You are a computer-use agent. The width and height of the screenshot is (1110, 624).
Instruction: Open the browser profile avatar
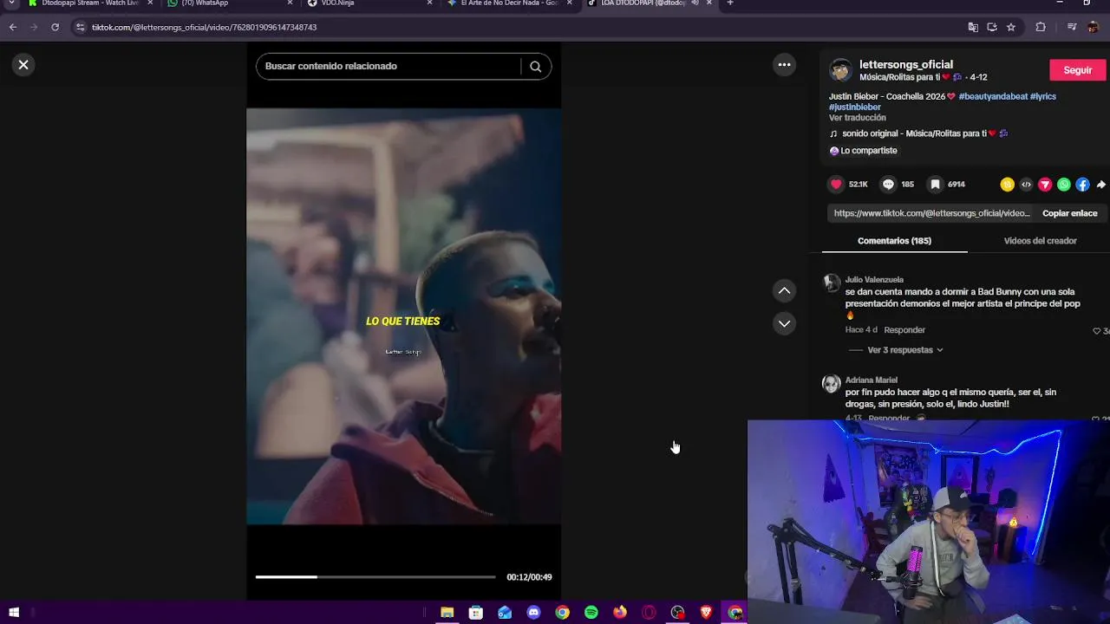click(x=1093, y=27)
